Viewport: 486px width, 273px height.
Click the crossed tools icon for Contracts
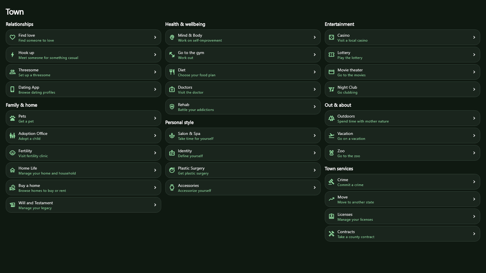(331, 234)
